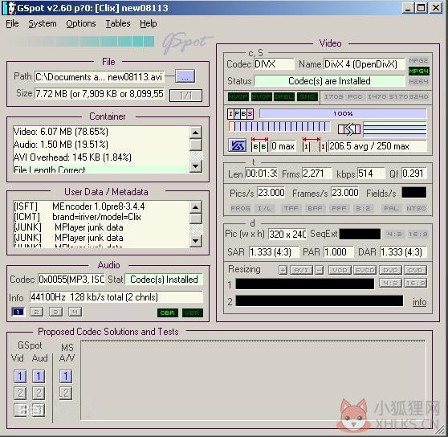Click the I/L interlaced indicator
Viewport: 448px width, 437px height.
click(x=265, y=208)
